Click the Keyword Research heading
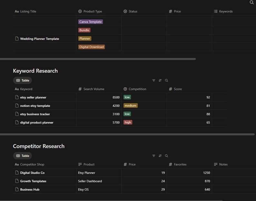This screenshot has height=201, width=256. [x=35, y=71]
